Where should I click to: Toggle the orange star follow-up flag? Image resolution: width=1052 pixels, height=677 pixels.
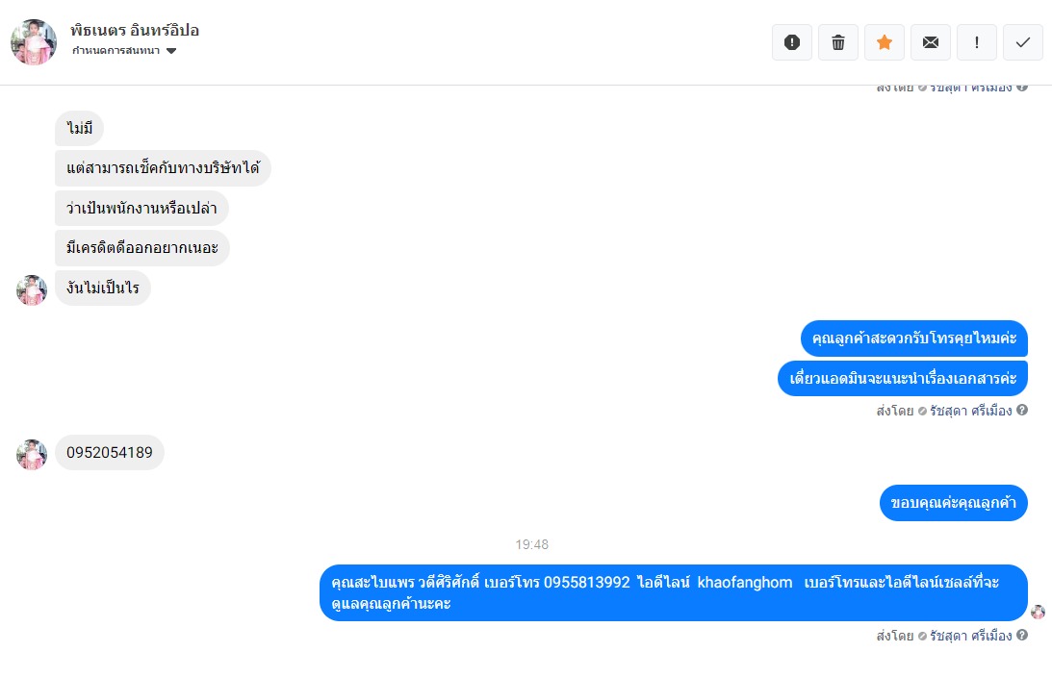click(885, 42)
